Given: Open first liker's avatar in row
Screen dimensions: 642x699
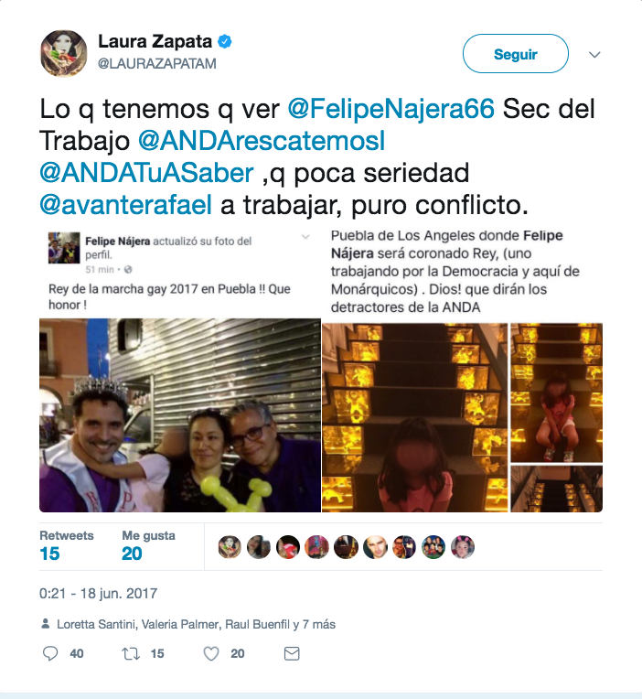Looking at the screenshot, I should click(x=230, y=547).
